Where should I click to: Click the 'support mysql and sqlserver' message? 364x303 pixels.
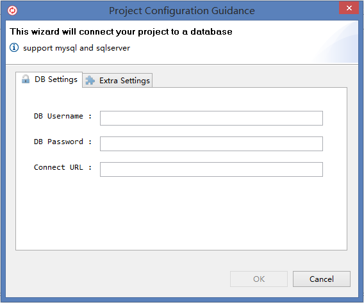click(77, 48)
